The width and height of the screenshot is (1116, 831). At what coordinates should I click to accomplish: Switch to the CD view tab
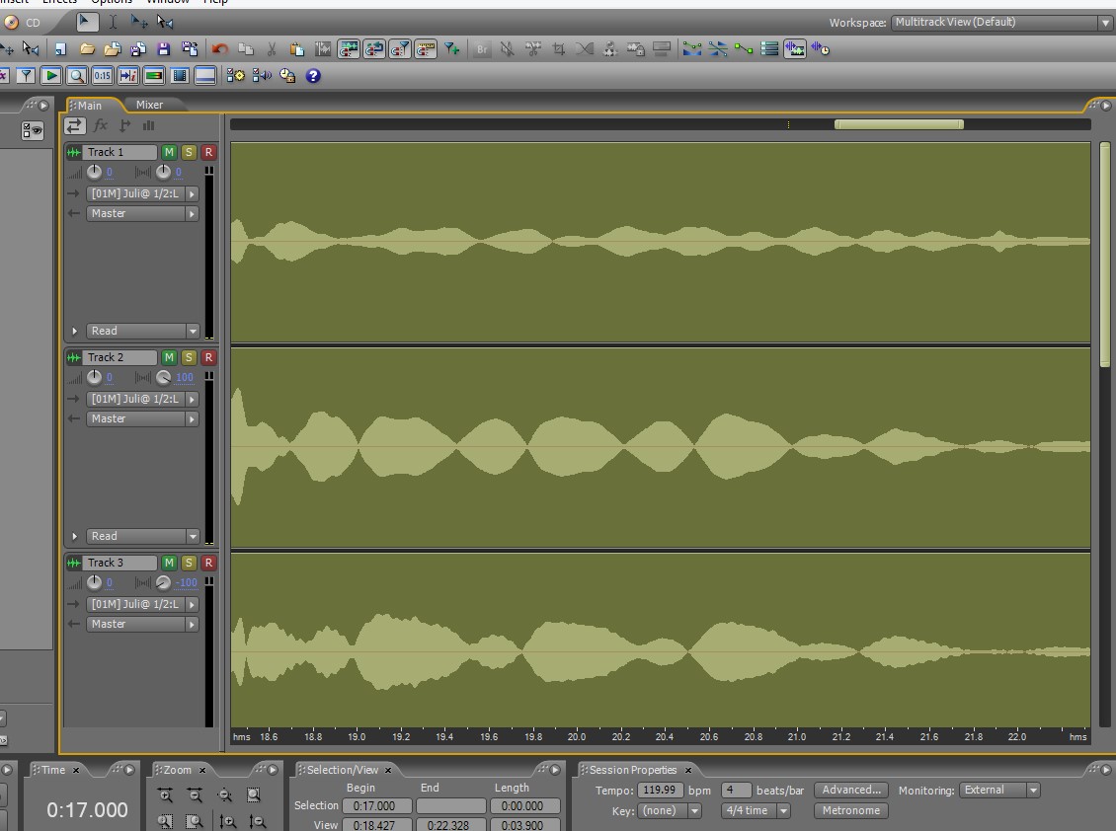tap(24, 22)
